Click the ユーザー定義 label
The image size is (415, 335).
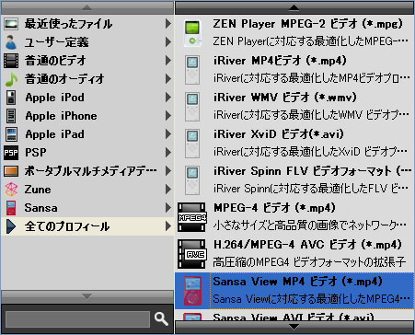(x=57, y=42)
